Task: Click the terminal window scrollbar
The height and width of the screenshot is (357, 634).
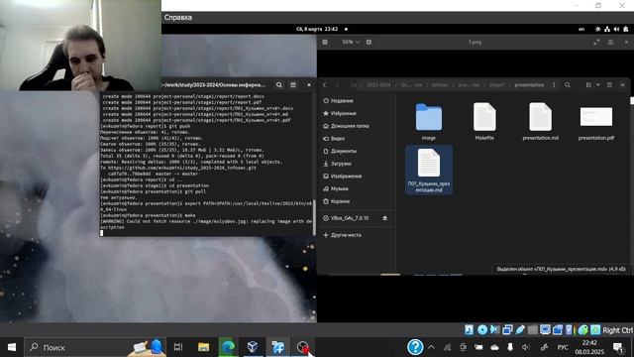Action: coord(314,216)
